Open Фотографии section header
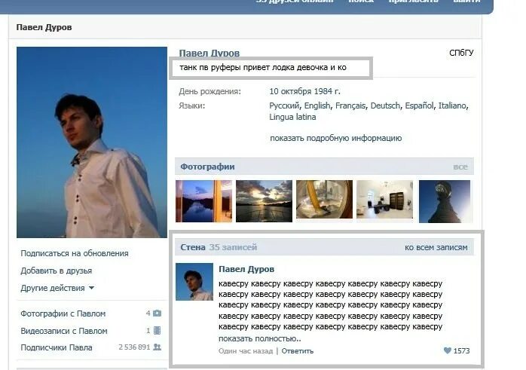 pos(207,167)
